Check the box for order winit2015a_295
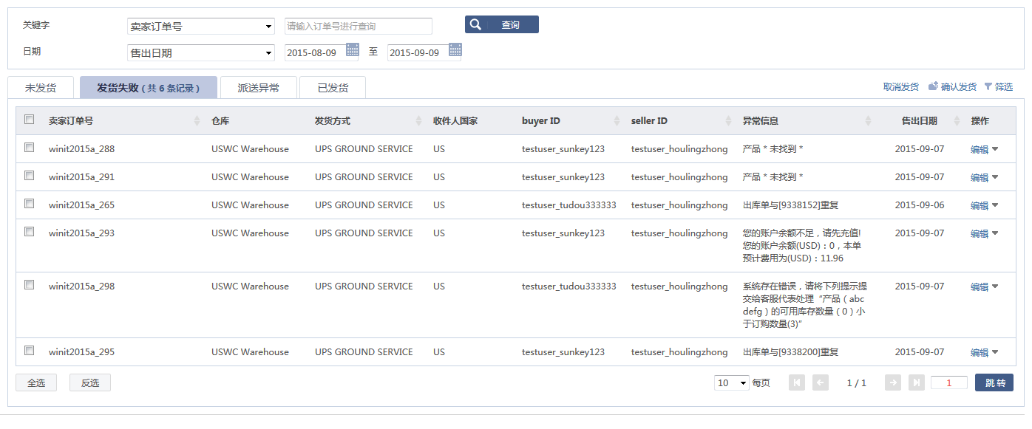The height and width of the screenshot is (429, 1032). coord(30,351)
